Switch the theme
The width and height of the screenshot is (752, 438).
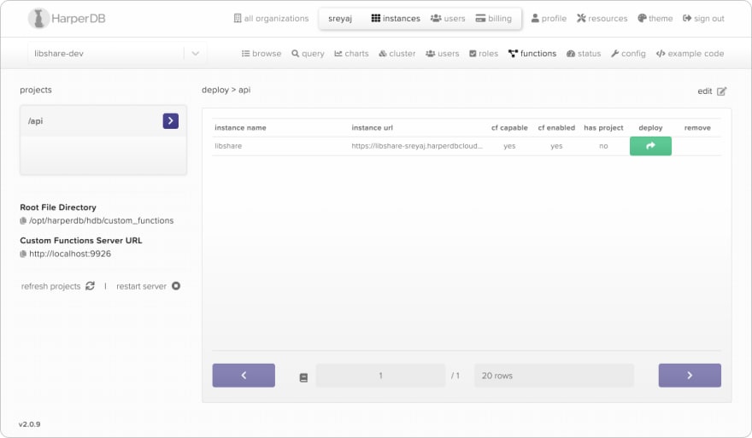(x=655, y=18)
